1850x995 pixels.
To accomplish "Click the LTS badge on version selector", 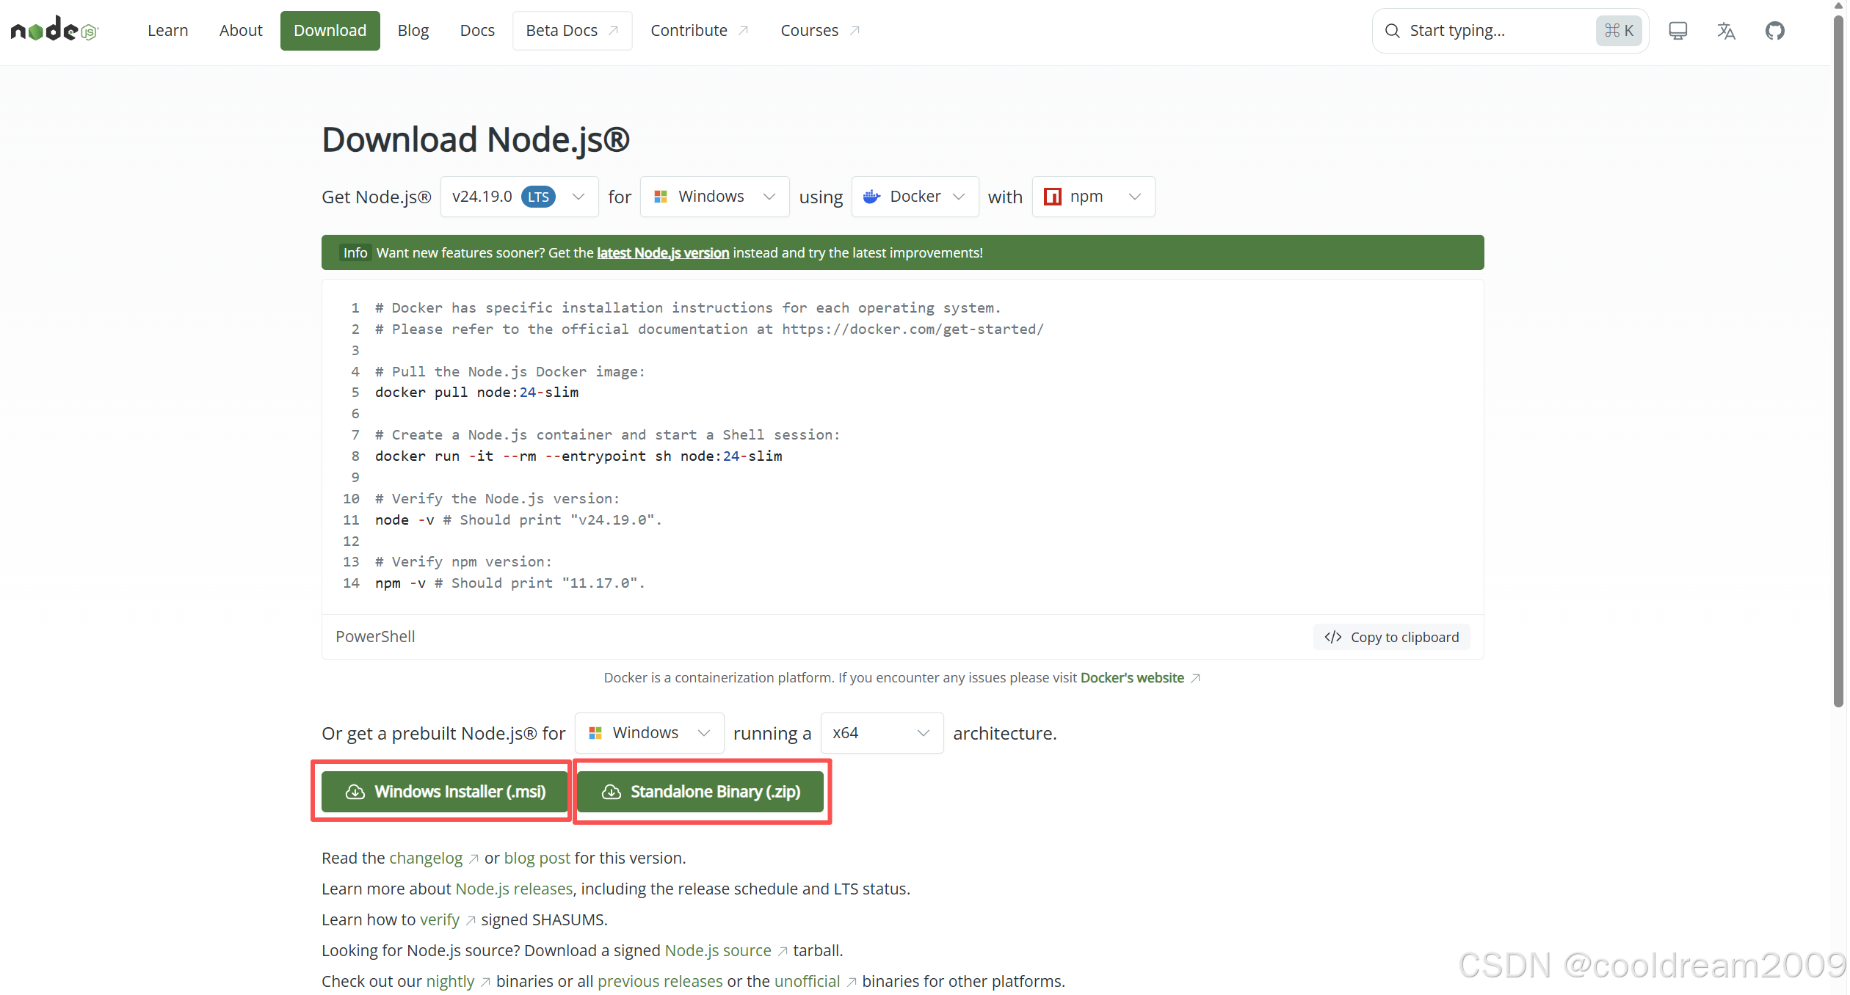I will coord(538,197).
